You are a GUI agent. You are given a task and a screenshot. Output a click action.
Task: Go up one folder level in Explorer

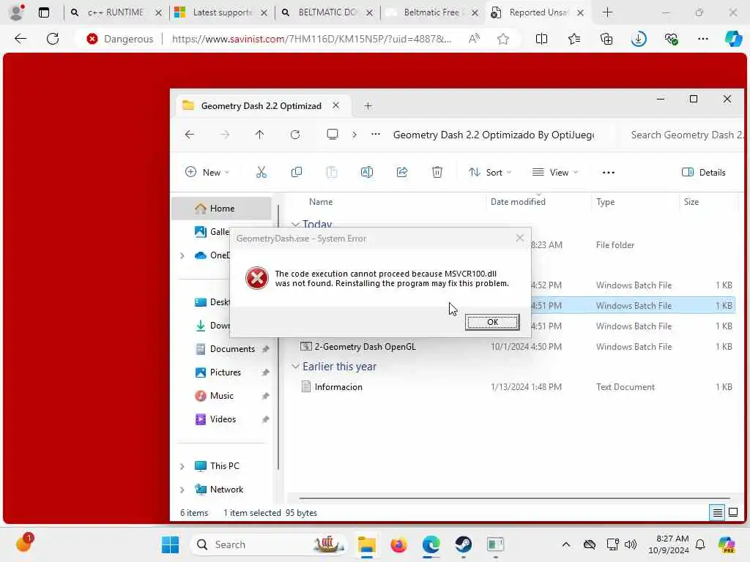[260, 135]
